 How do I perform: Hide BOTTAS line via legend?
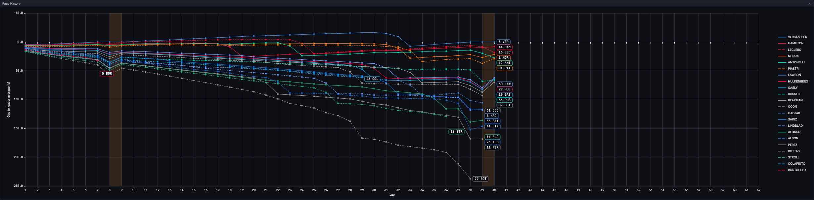[789, 151]
